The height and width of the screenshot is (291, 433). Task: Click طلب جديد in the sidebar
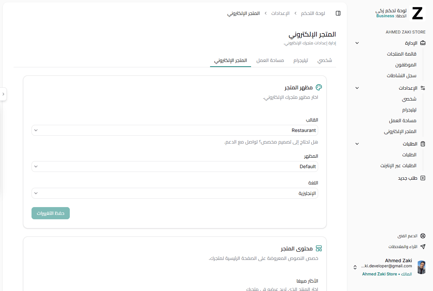pyautogui.click(x=408, y=178)
